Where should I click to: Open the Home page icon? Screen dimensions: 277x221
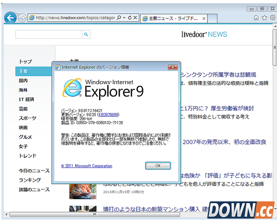(256, 18)
